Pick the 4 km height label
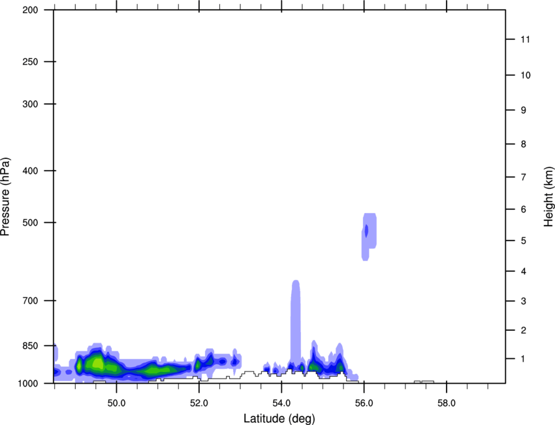The height and width of the screenshot is (425, 555). [524, 271]
